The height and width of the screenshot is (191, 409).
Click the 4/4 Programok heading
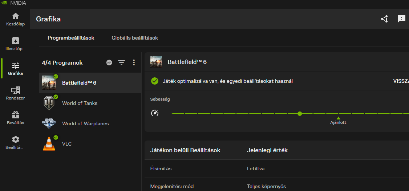coord(62,63)
